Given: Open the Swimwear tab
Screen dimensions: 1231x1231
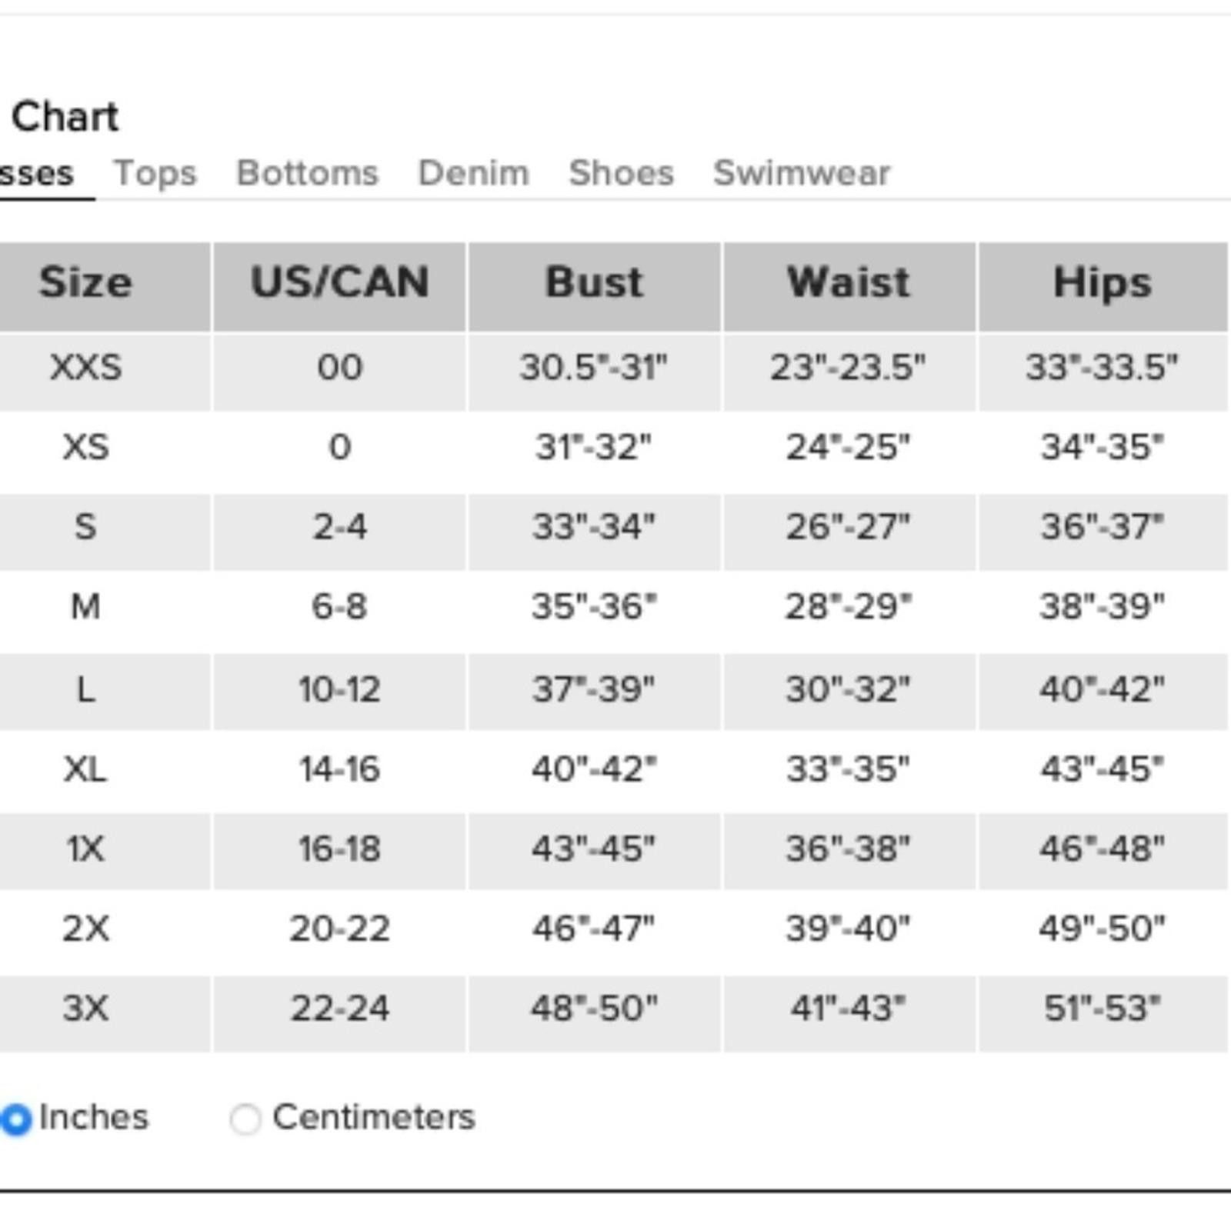Looking at the screenshot, I should pos(801,172).
